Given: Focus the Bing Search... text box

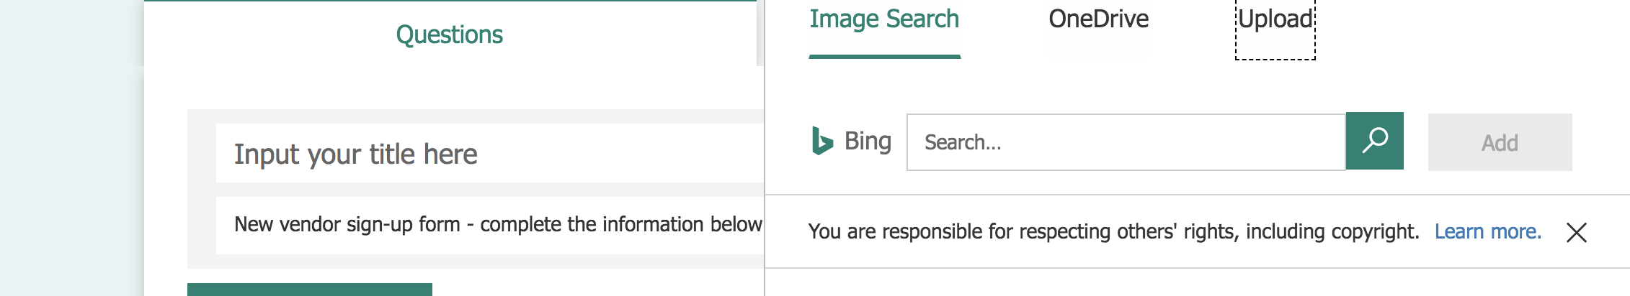Looking at the screenshot, I should click(1124, 142).
